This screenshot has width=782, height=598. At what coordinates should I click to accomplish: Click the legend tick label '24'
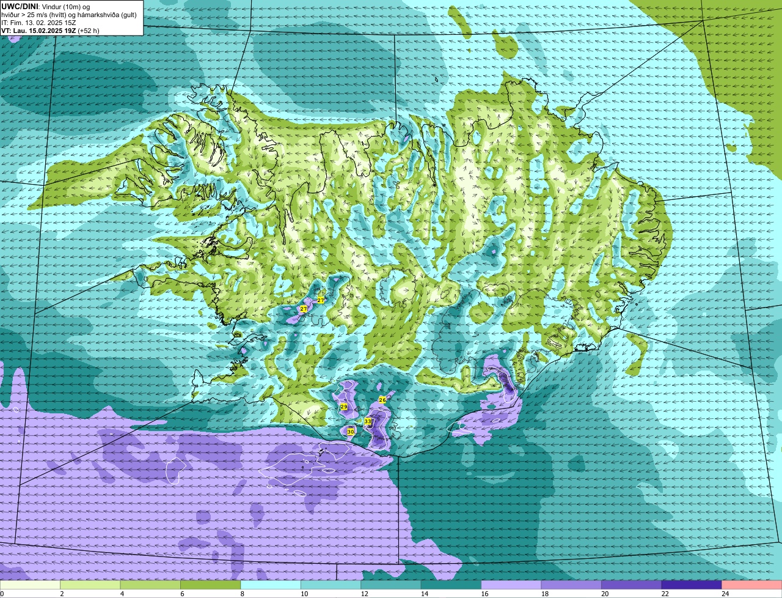(725, 593)
